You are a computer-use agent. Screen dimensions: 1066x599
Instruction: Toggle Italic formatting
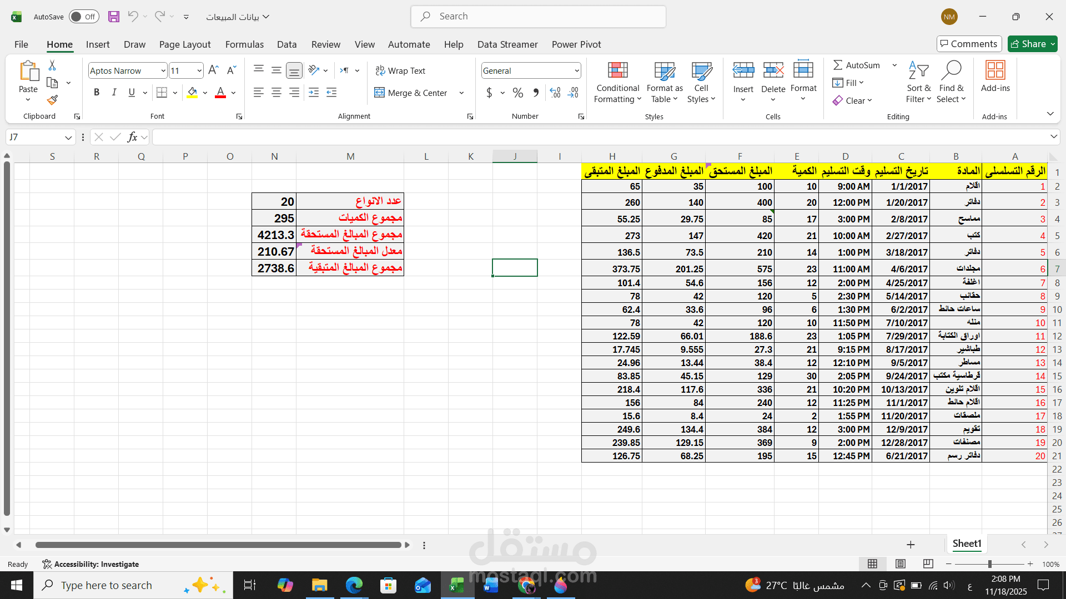[114, 93]
